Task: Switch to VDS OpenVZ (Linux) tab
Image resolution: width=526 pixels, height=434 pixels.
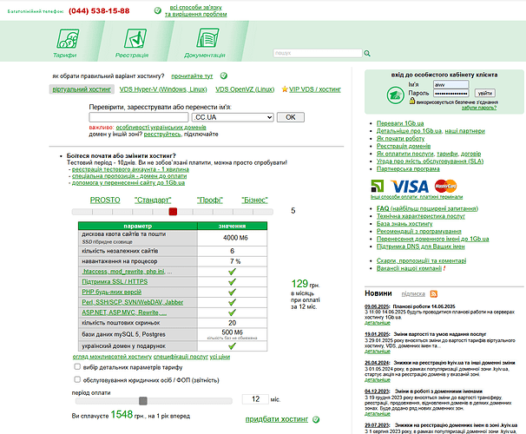Action: 245,89
